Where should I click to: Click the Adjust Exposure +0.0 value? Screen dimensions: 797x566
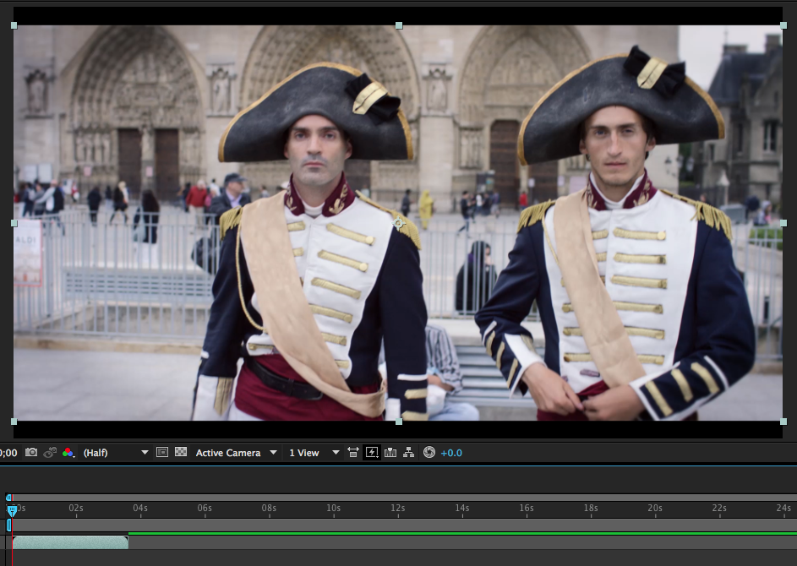click(x=453, y=452)
